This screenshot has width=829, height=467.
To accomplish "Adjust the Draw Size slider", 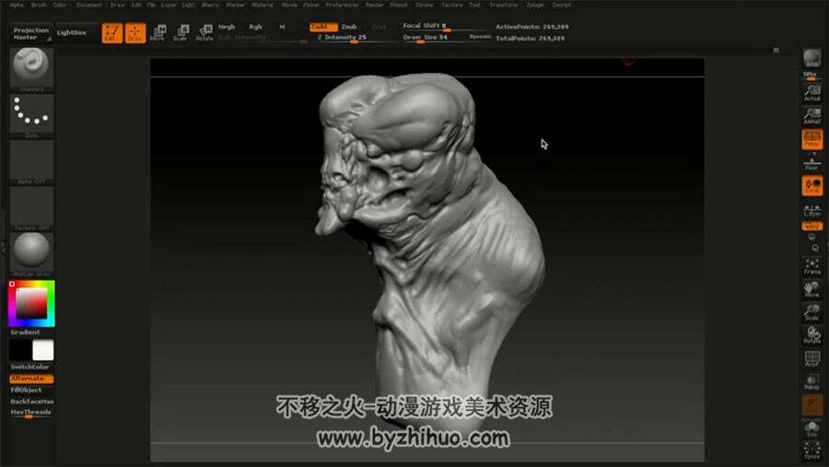I will [435, 38].
